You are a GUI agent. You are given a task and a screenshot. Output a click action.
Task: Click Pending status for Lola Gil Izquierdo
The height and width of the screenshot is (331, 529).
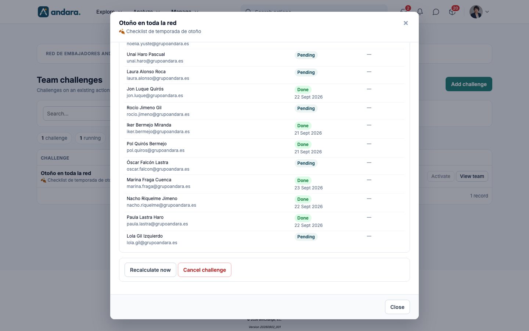point(306,237)
